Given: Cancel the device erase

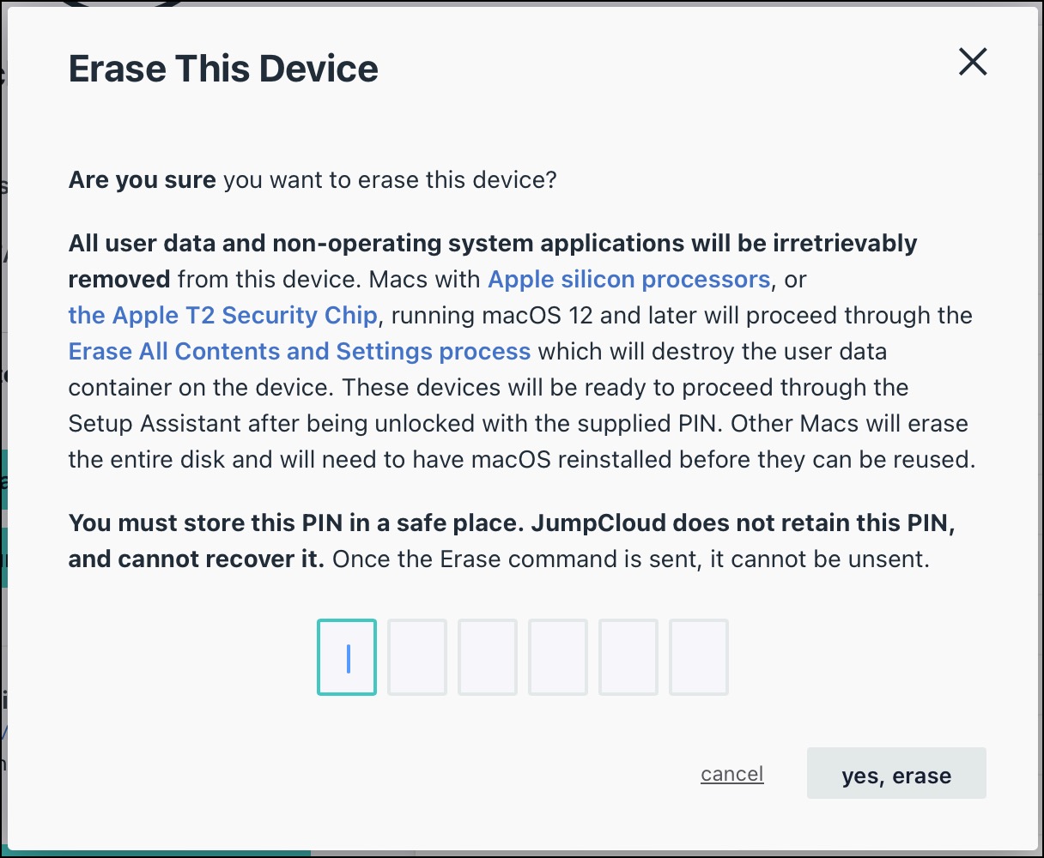Looking at the screenshot, I should pos(731,774).
